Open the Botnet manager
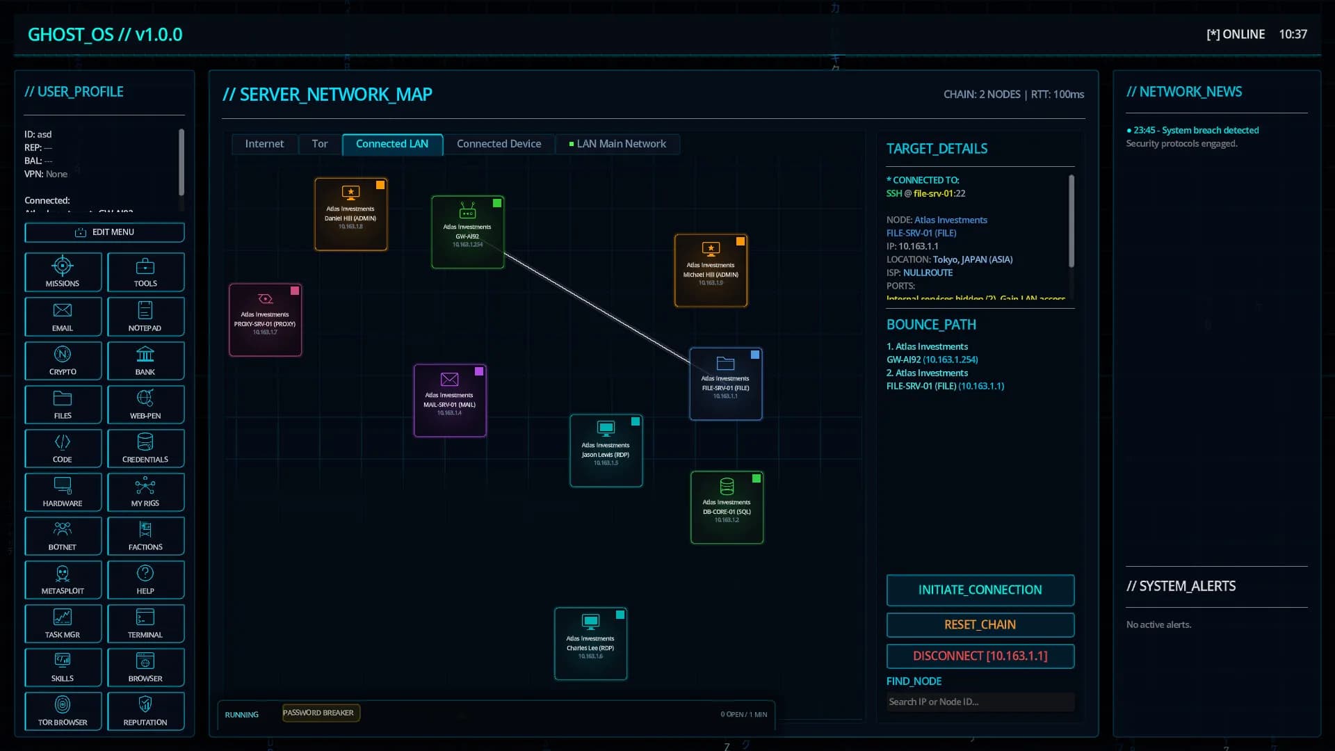 pyautogui.click(x=63, y=535)
